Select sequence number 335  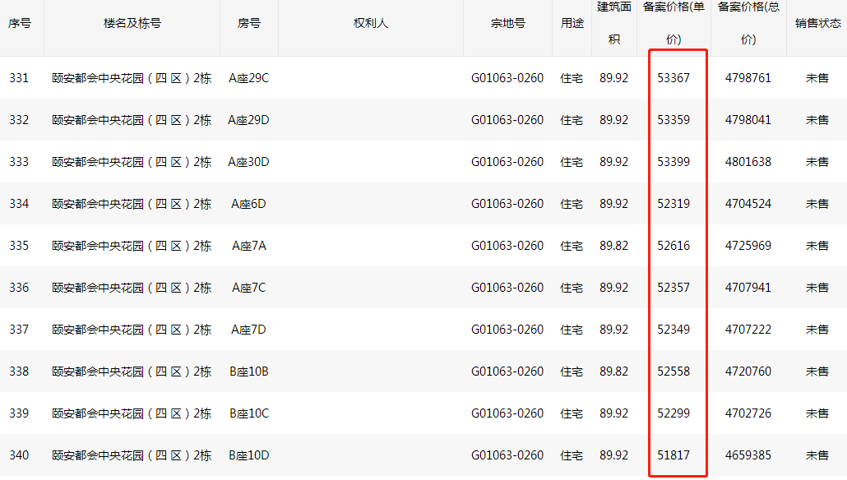19,246
